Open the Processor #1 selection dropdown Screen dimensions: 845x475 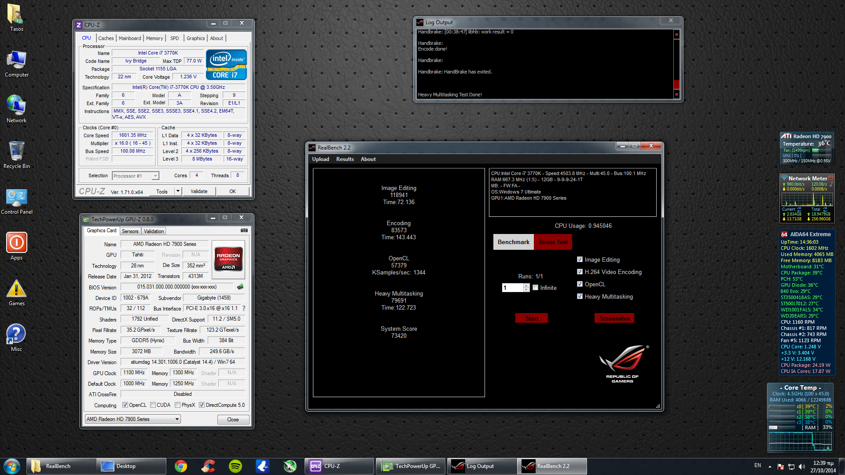coord(136,176)
